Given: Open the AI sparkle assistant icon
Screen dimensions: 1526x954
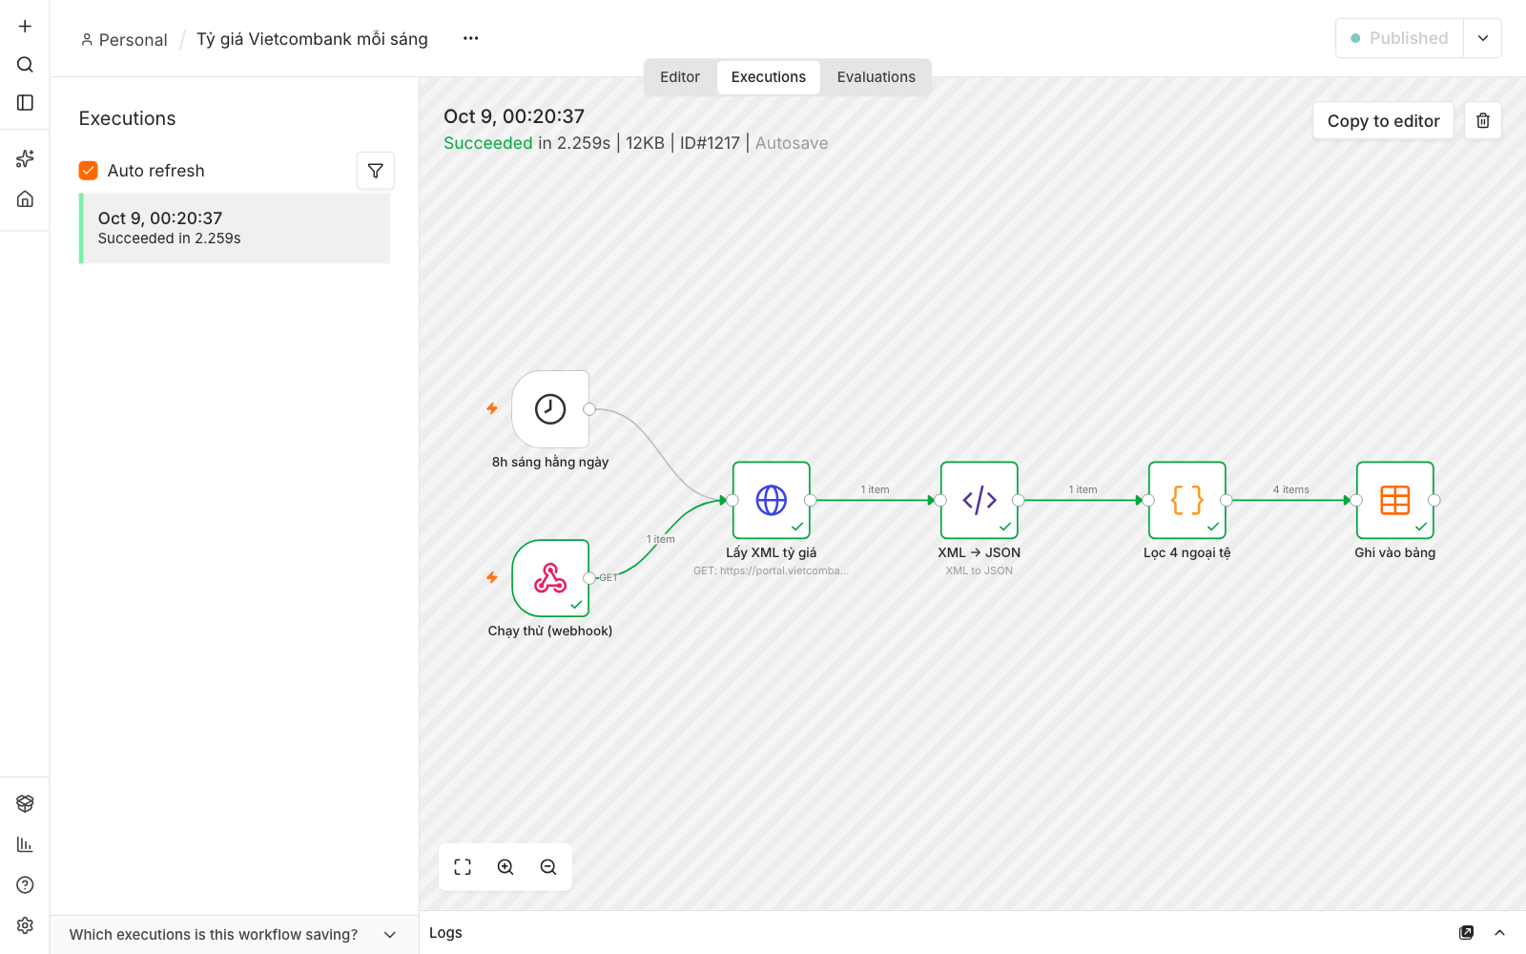Looking at the screenshot, I should [x=25, y=158].
